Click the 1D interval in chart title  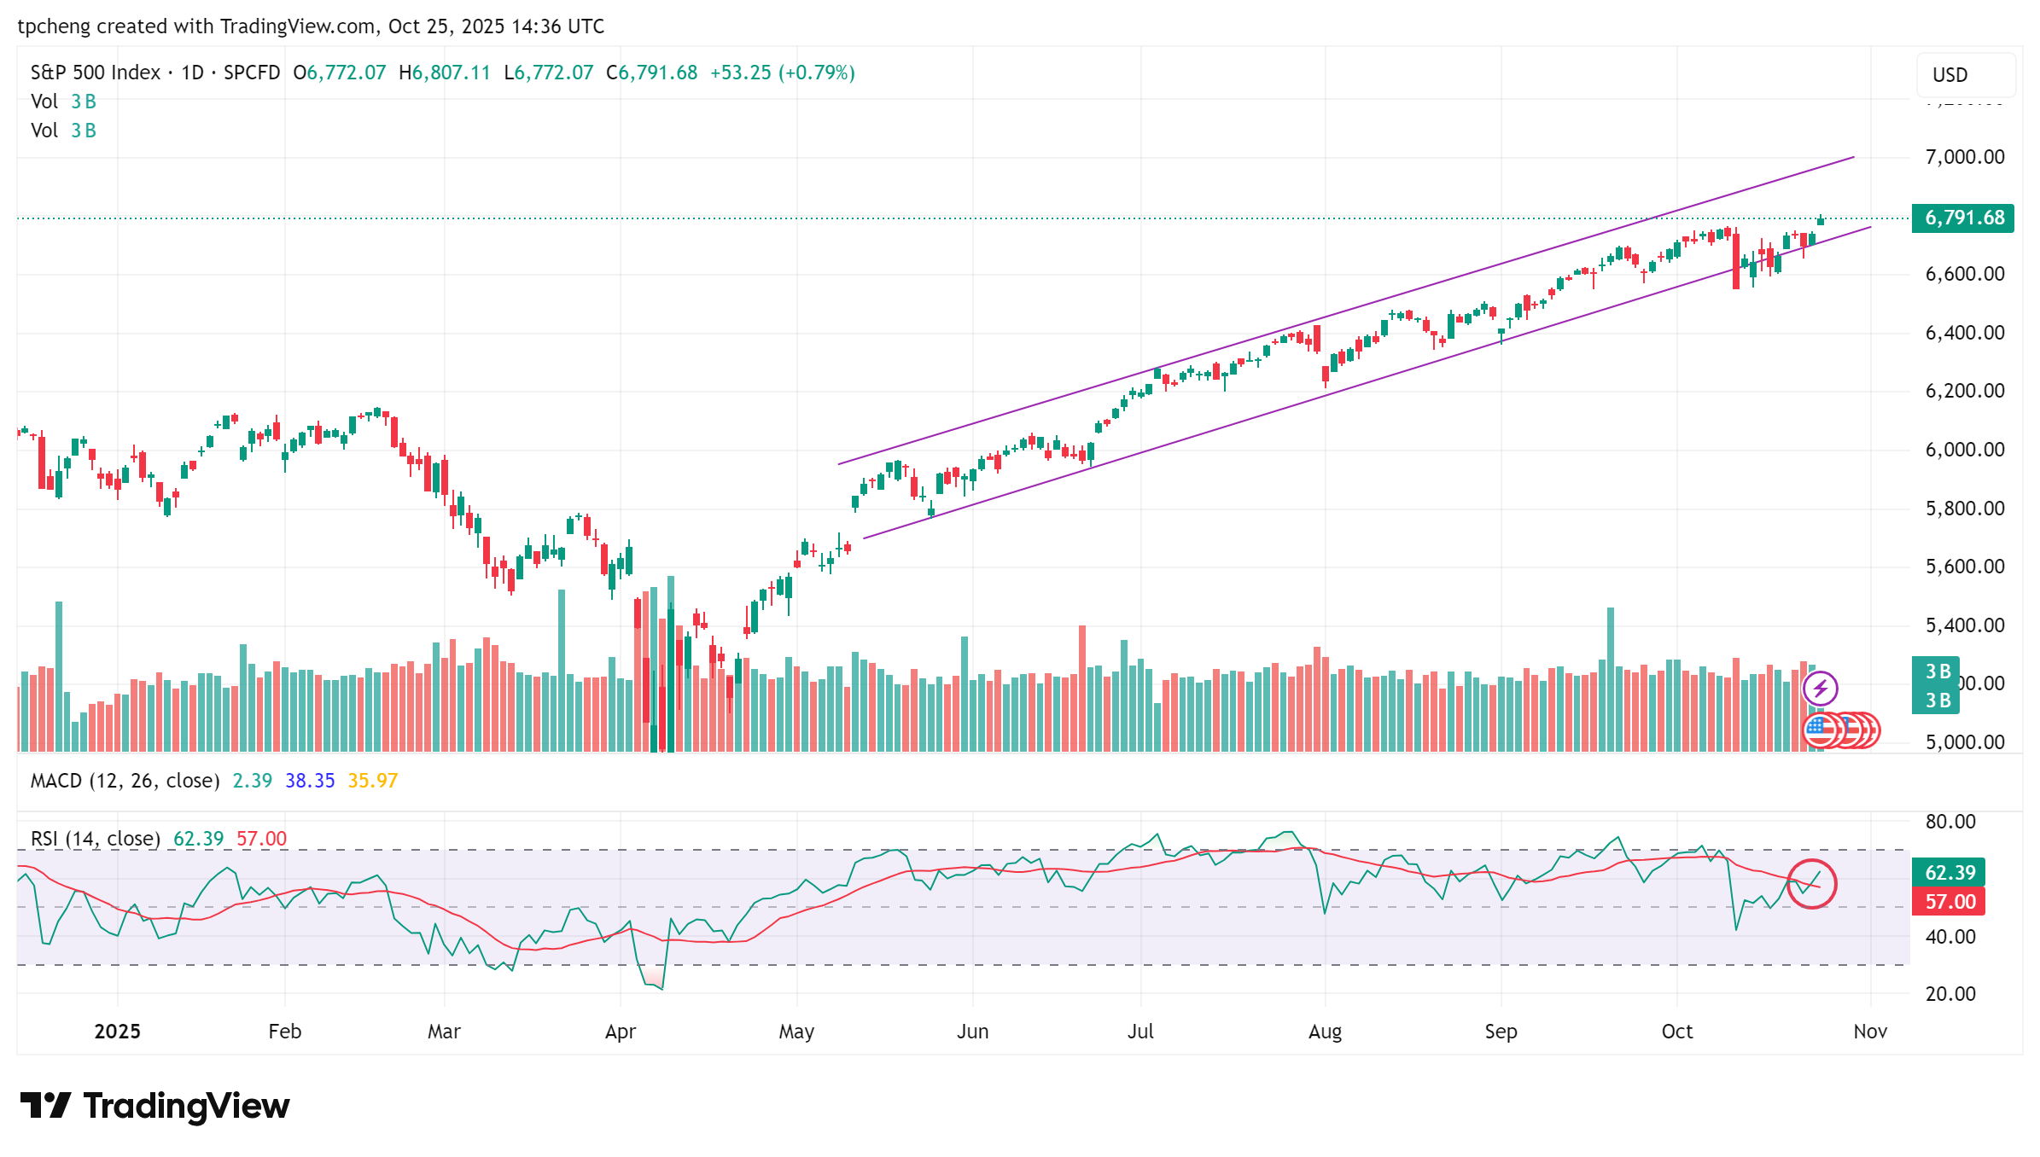coord(193,73)
